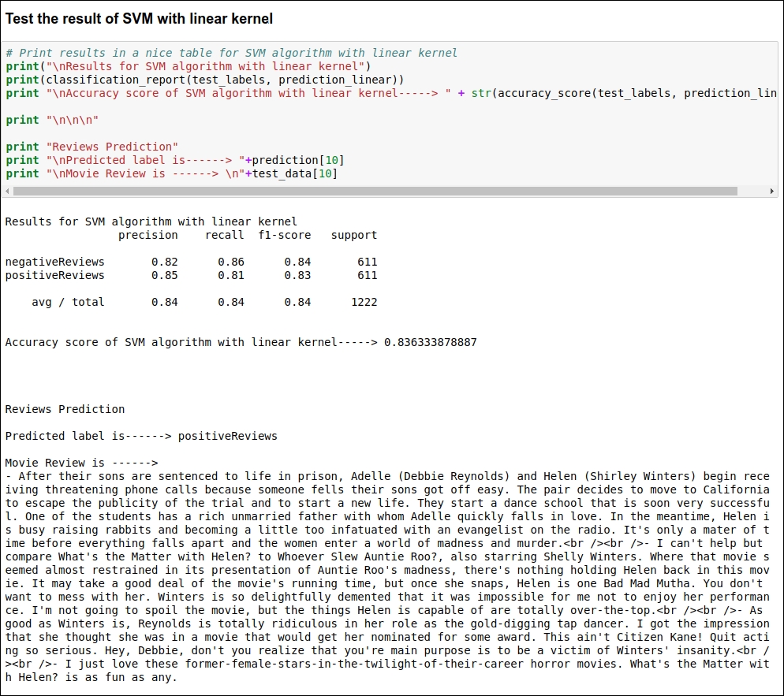Place cursor at test_data[10] in the code
The height and width of the screenshot is (696, 784).
pos(294,174)
